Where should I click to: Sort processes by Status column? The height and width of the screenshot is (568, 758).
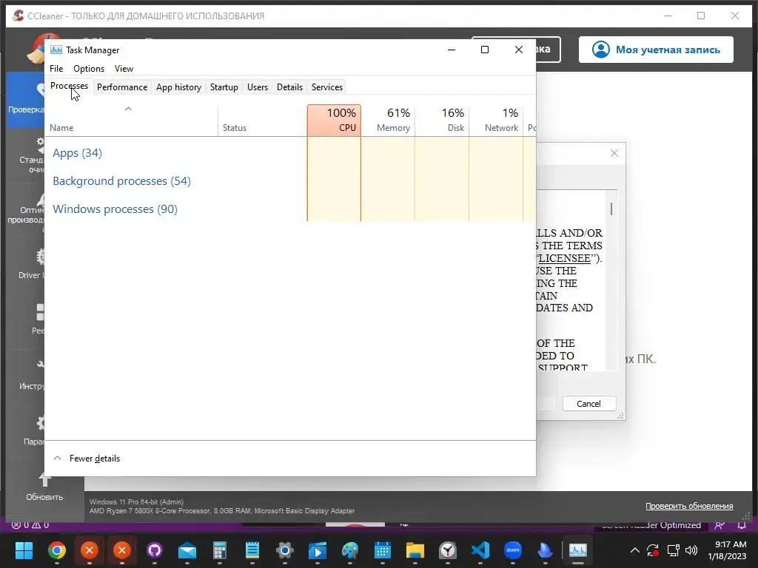[x=263, y=121]
